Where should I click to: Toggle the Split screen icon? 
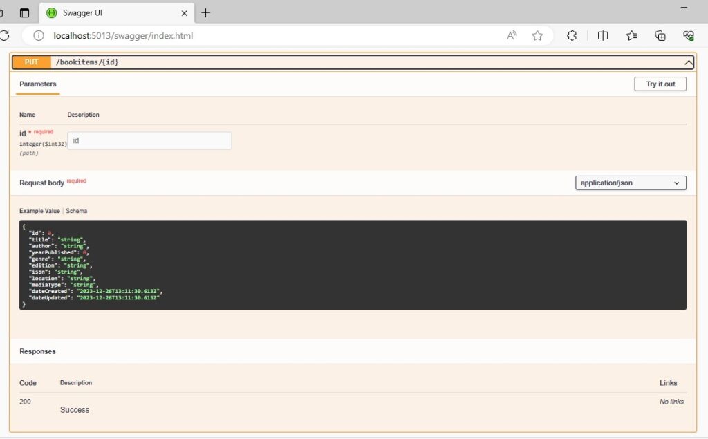point(603,36)
